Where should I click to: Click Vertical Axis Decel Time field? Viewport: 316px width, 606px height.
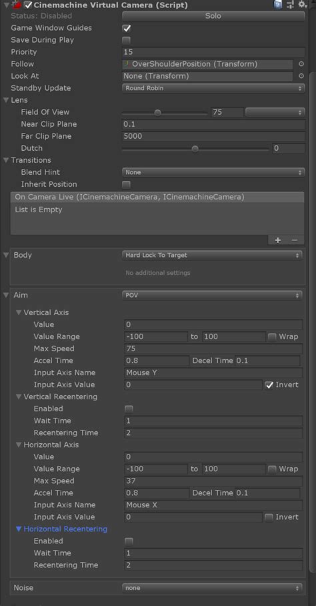[267, 360]
